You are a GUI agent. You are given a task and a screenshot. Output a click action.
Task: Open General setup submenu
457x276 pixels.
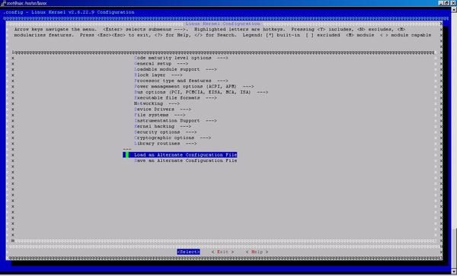[161, 64]
